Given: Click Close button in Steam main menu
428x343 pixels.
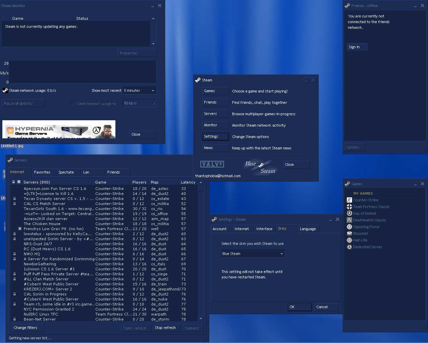Looking at the screenshot, I should (x=297, y=164).
